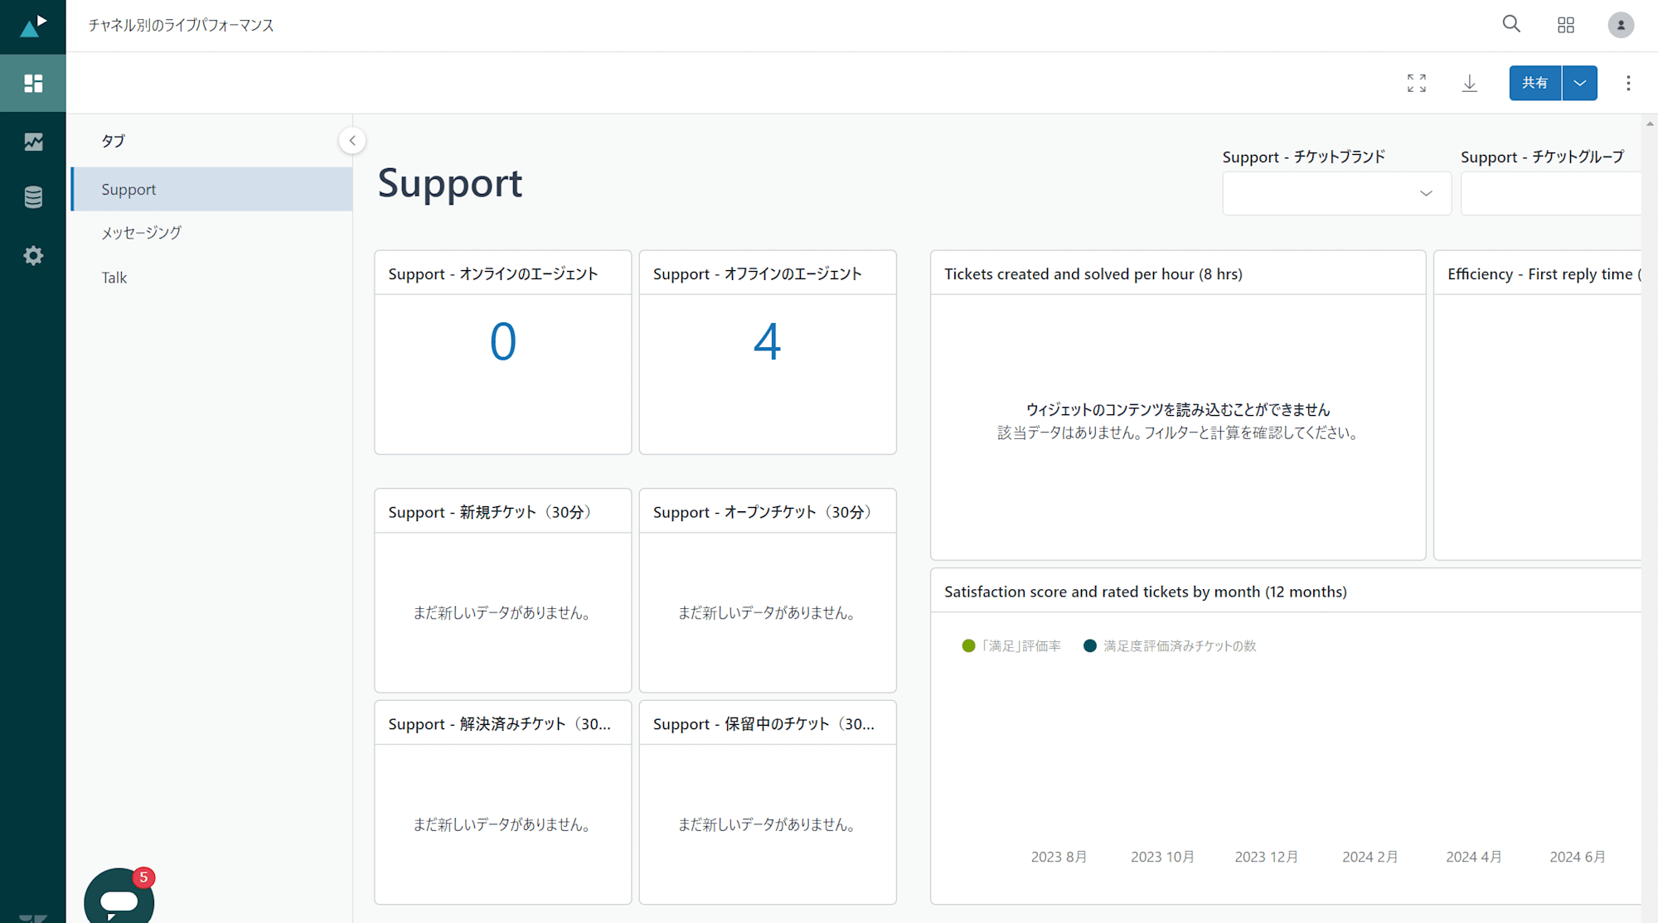
Task: Open the chat widget with 5 notifications
Action: (119, 896)
